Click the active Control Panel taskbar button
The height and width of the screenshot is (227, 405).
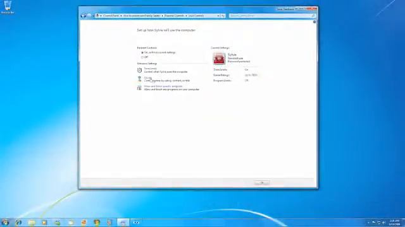click(x=123, y=223)
